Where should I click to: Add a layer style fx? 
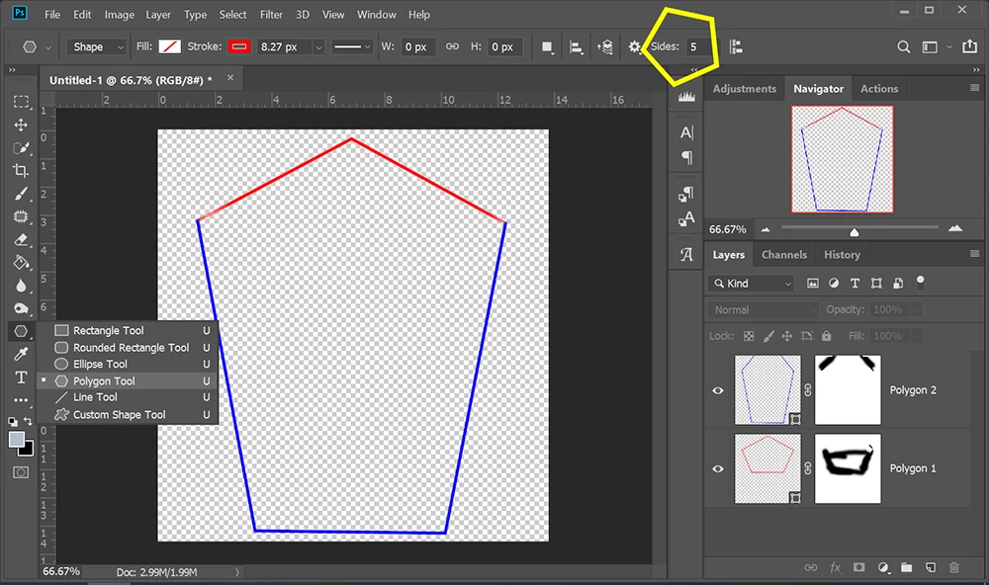coord(835,567)
